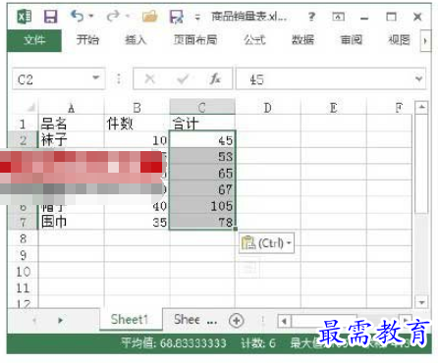Select column D header

[x=268, y=108]
